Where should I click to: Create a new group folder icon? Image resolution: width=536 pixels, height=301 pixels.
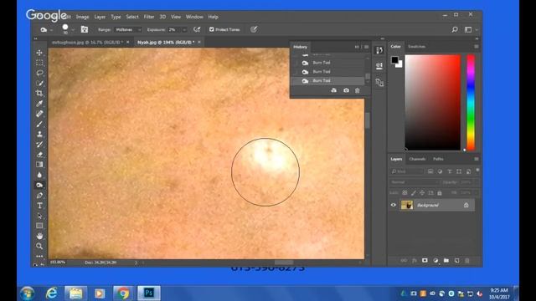coord(446,260)
